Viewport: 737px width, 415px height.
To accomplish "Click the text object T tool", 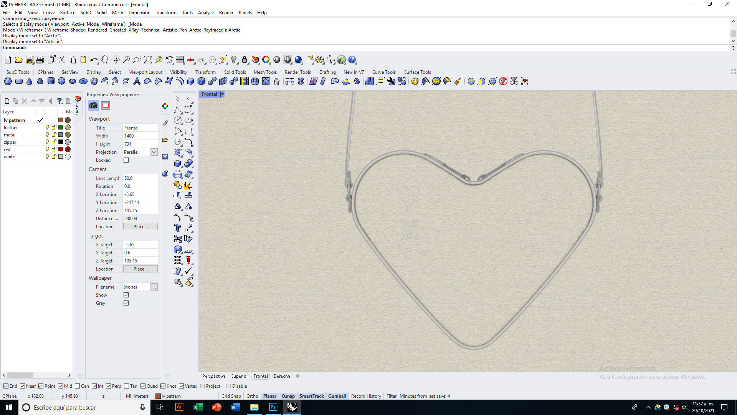I will [177, 228].
